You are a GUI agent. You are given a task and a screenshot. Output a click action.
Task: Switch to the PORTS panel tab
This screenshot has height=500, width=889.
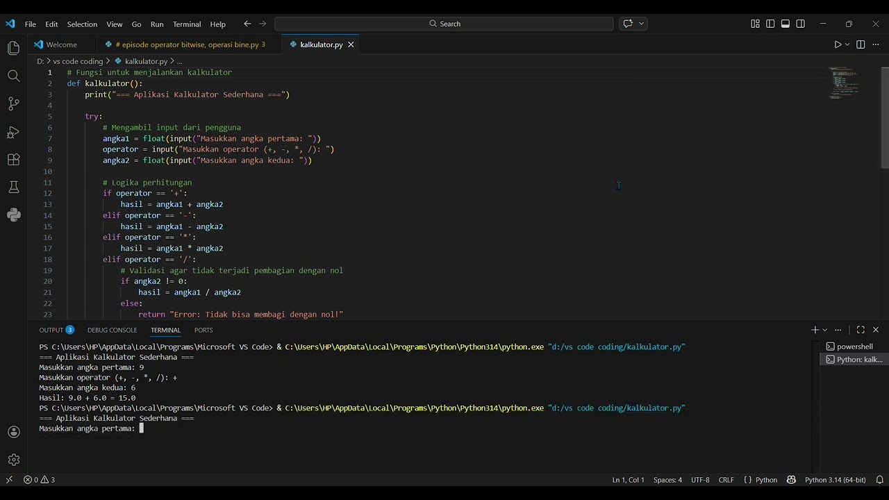203,330
